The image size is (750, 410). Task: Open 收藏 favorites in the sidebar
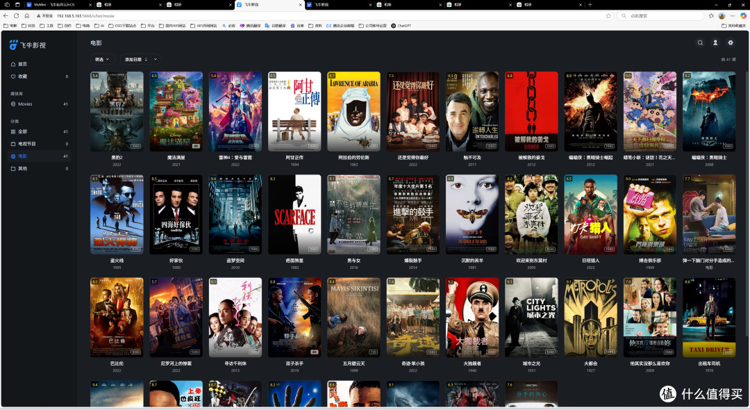[x=39, y=76]
